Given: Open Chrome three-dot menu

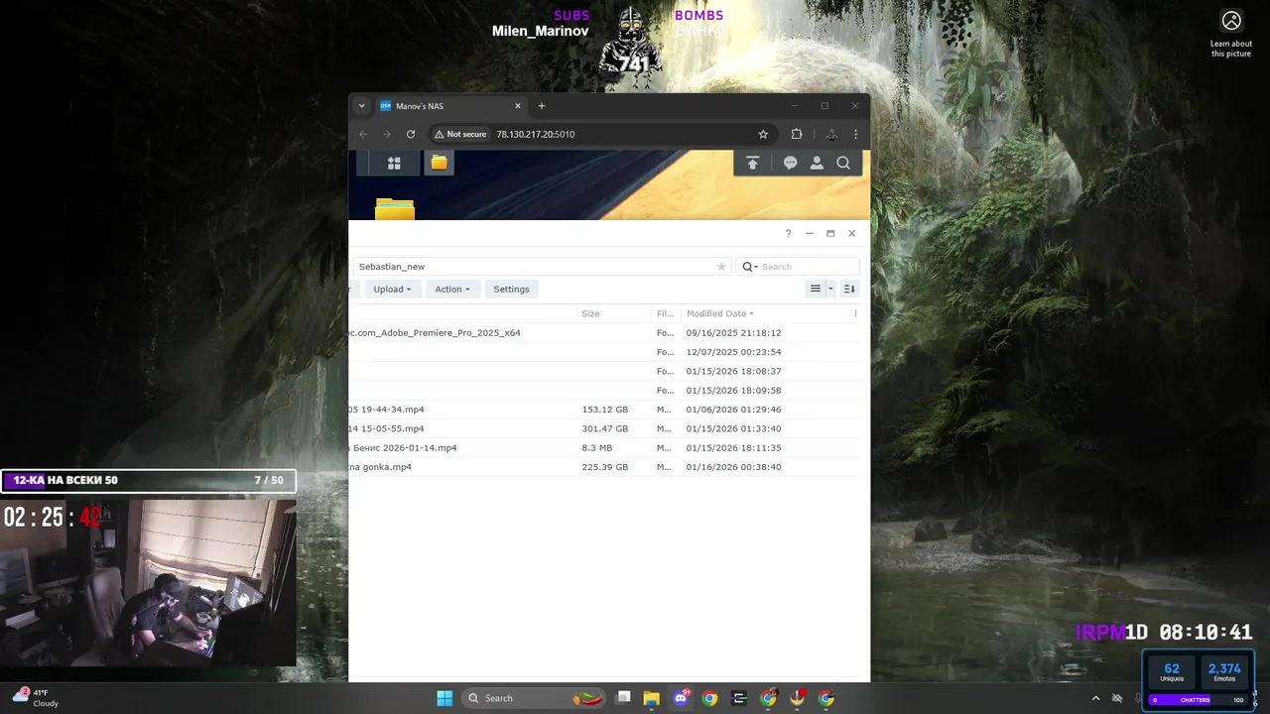Looking at the screenshot, I should pos(855,134).
